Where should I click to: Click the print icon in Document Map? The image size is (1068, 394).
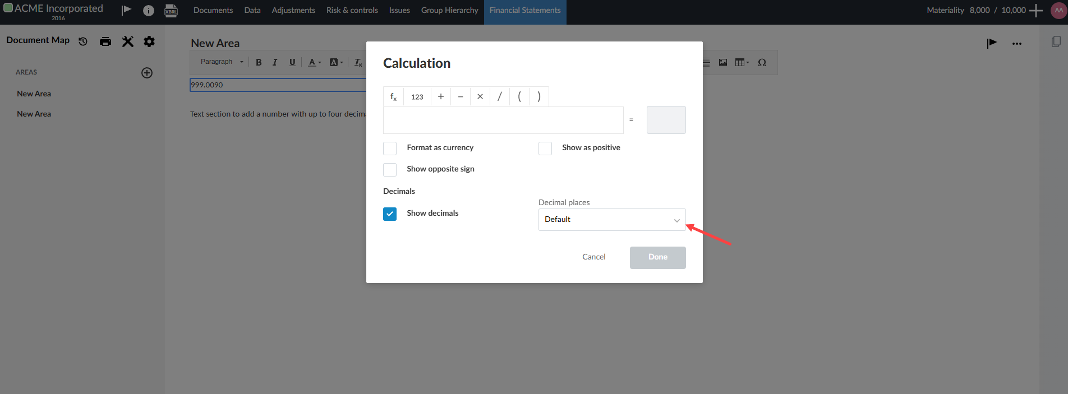[105, 41]
